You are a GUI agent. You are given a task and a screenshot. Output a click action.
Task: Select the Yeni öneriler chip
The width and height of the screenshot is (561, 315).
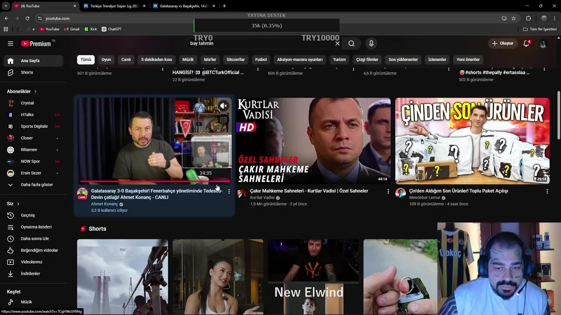point(468,59)
